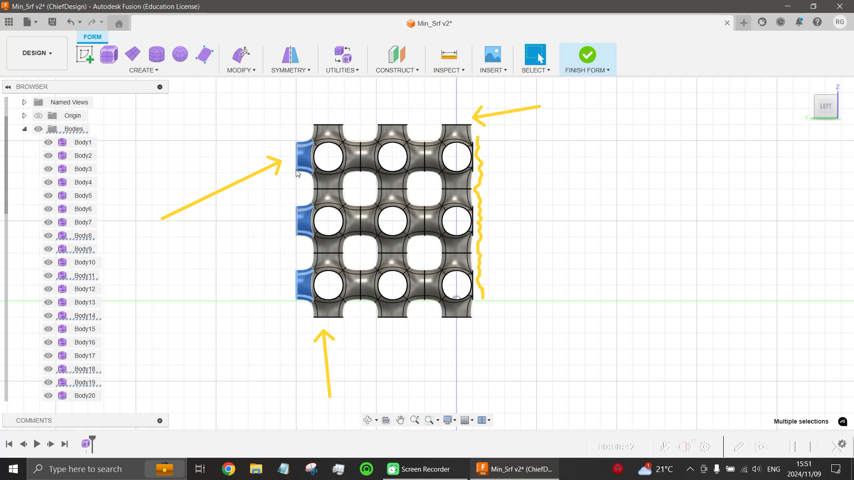Open the Fusion notifications bell

click(799, 22)
